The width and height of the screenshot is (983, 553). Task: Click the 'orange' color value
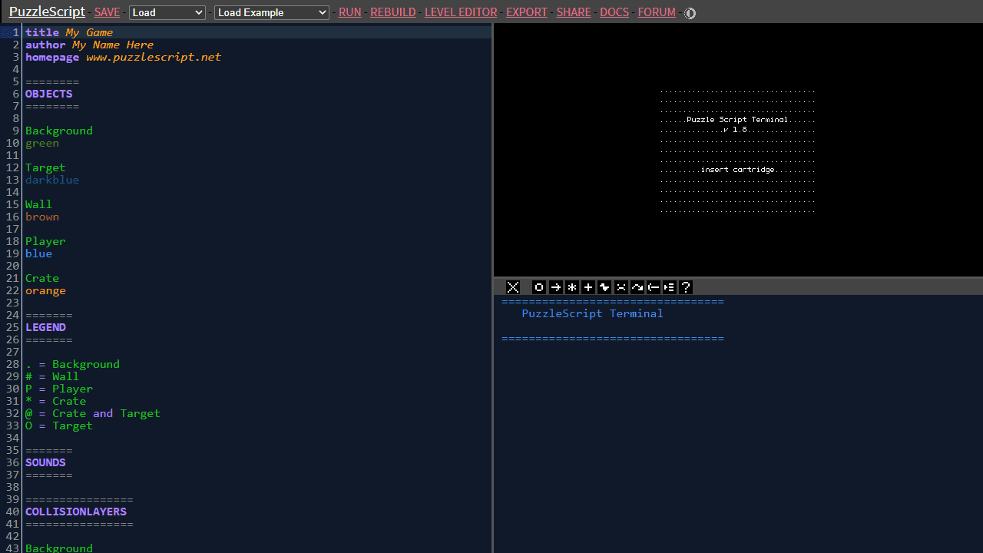pyautogui.click(x=45, y=290)
